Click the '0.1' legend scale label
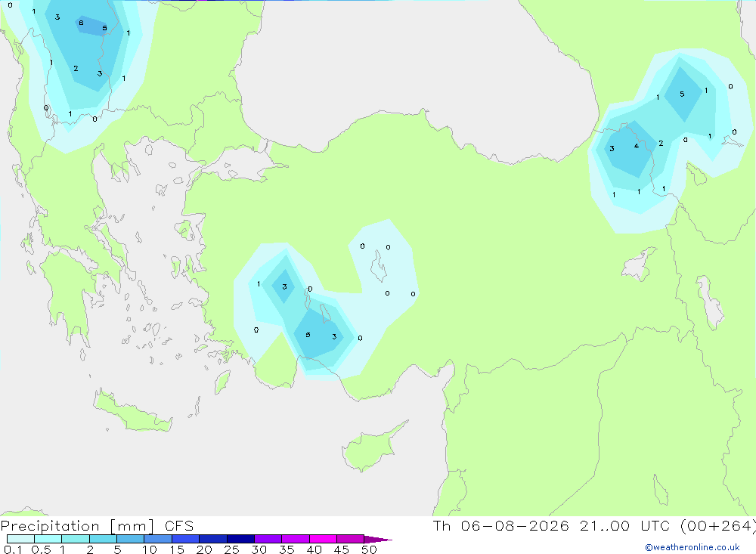 coord(13,549)
